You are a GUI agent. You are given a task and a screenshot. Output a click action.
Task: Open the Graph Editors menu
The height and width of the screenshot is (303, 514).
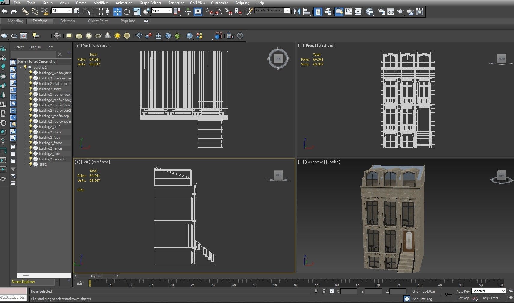150,3
